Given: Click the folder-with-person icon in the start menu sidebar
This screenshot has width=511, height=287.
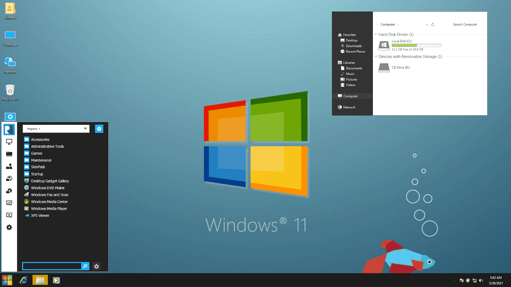Looking at the screenshot, I should 9,166.
